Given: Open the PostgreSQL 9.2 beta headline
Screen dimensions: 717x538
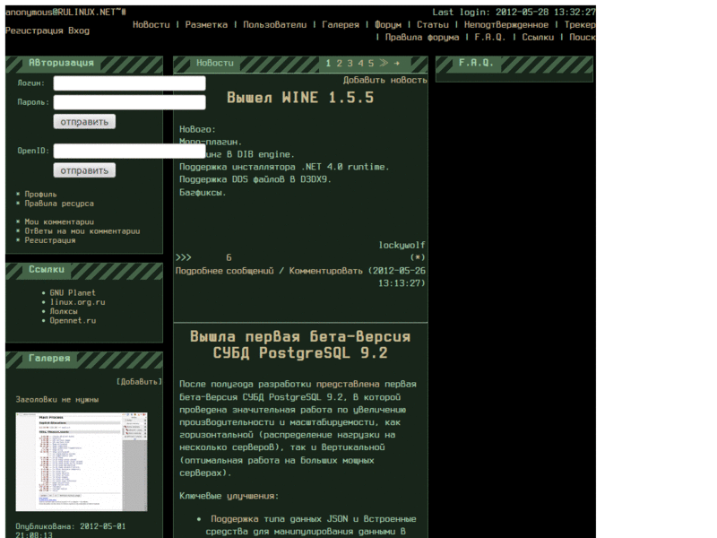Looking at the screenshot, I should tap(300, 345).
